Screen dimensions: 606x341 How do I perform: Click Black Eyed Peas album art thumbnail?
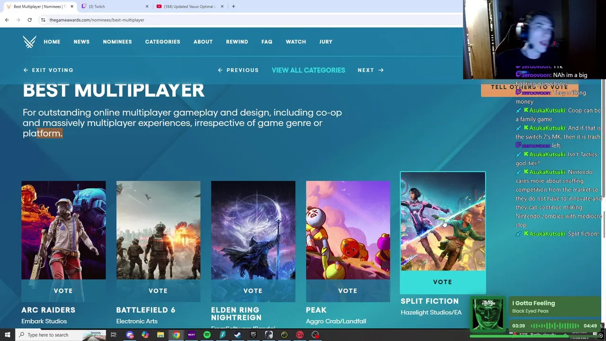tap(489, 314)
